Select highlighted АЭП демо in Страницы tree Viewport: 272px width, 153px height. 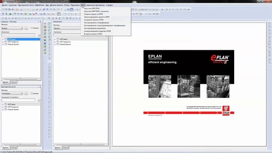pos(11,40)
